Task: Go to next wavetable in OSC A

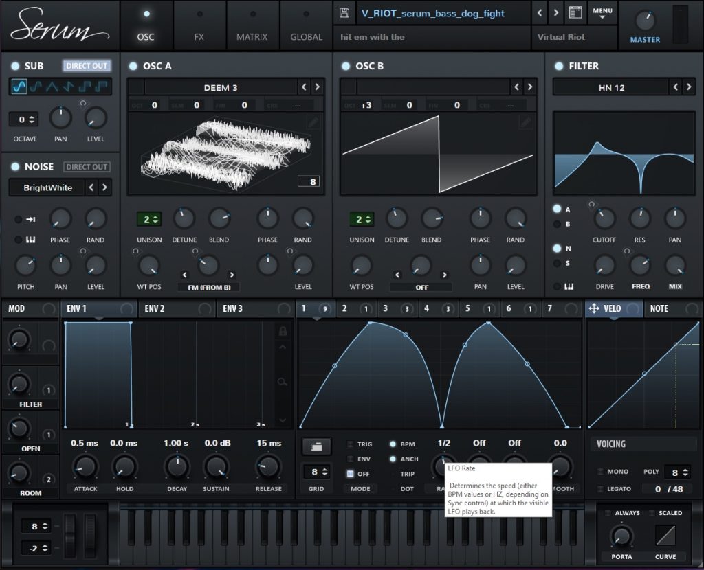Action: click(x=317, y=87)
